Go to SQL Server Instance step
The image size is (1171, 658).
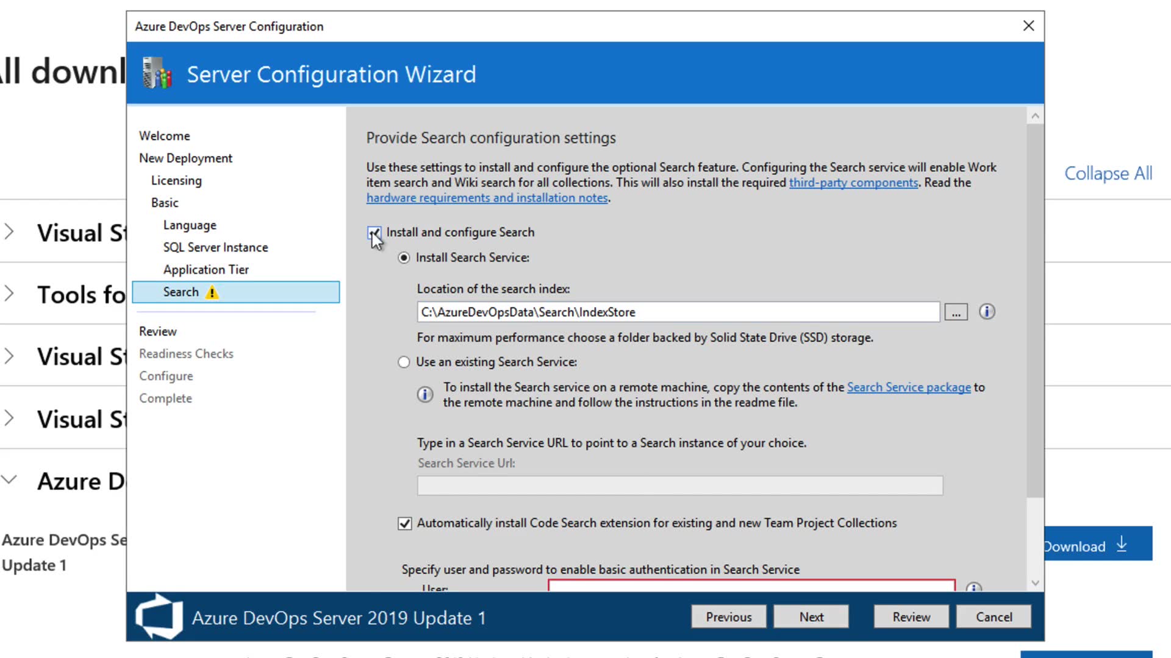click(x=215, y=247)
